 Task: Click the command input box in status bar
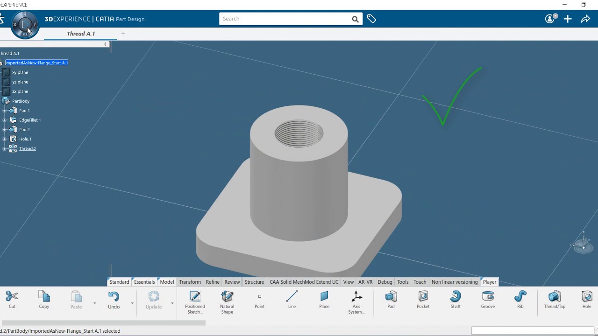(x=533, y=331)
